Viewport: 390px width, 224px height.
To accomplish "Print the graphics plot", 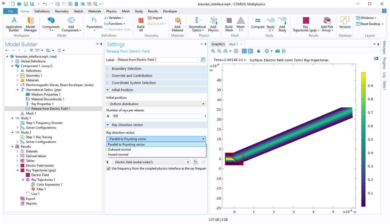I will tap(284, 51).
